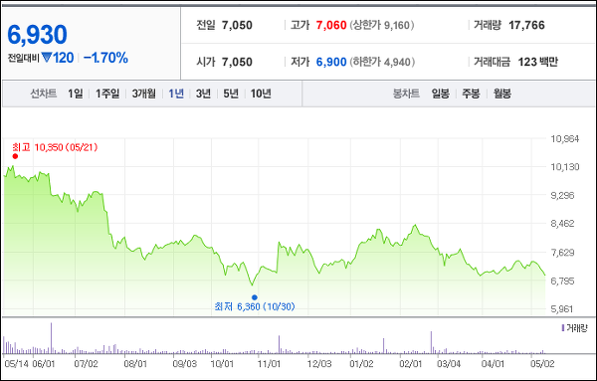
Task: Click the 거래량 value 17,766
Action: tap(526, 25)
